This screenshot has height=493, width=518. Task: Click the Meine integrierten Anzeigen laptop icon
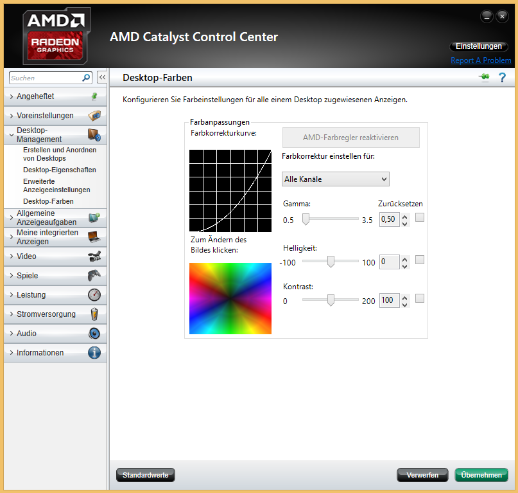[94, 237]
